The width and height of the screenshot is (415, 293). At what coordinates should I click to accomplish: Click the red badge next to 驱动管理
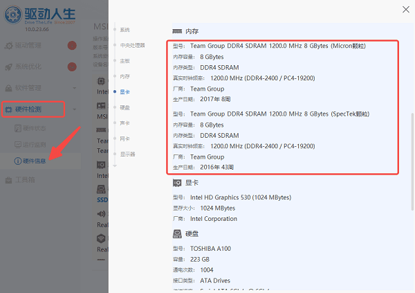point(72,46)
